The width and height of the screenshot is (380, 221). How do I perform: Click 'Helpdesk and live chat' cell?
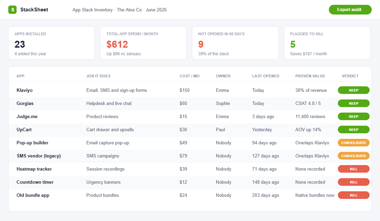[x=109, y=104]
